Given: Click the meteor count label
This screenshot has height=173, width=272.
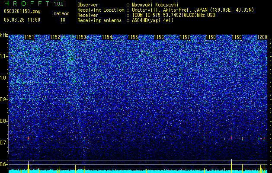Looking at the screenshot, I should (61, 13).
